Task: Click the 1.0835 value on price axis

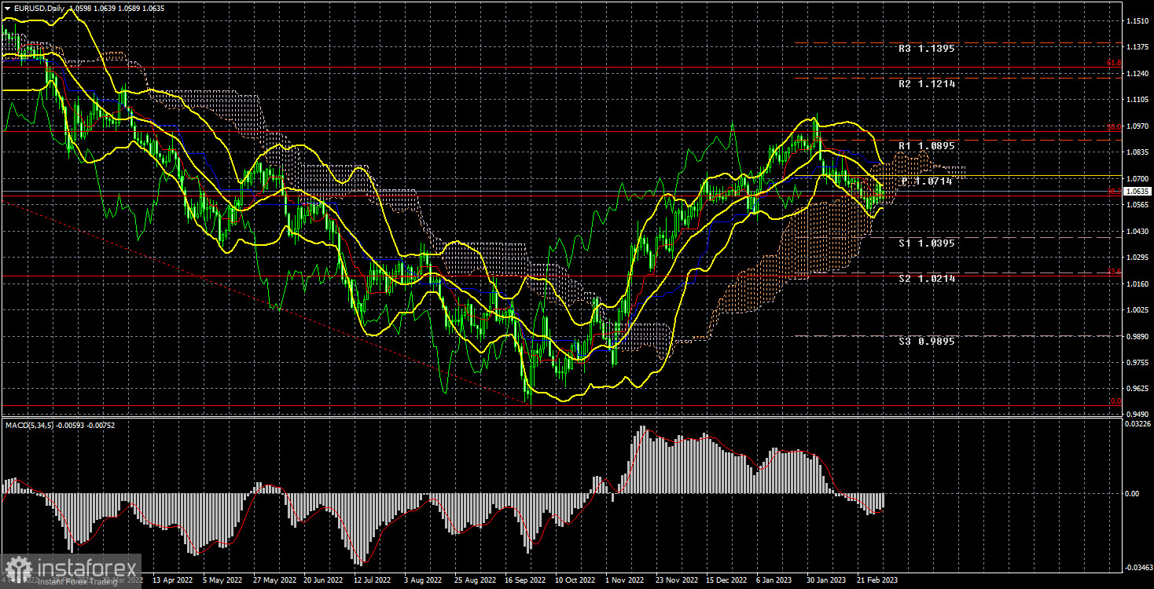Action: point(1137,152)
